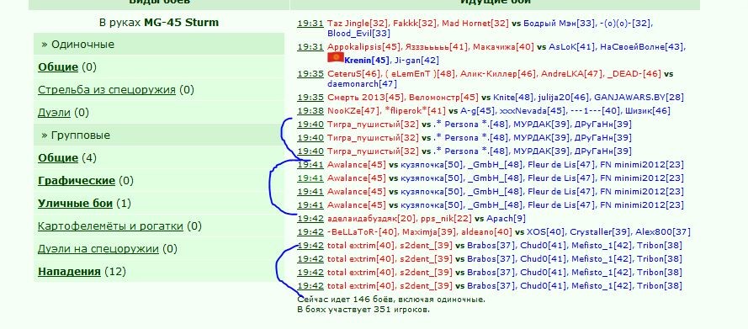
Task: Open the Дуэли (0) battle type
Action: [54, 113]
